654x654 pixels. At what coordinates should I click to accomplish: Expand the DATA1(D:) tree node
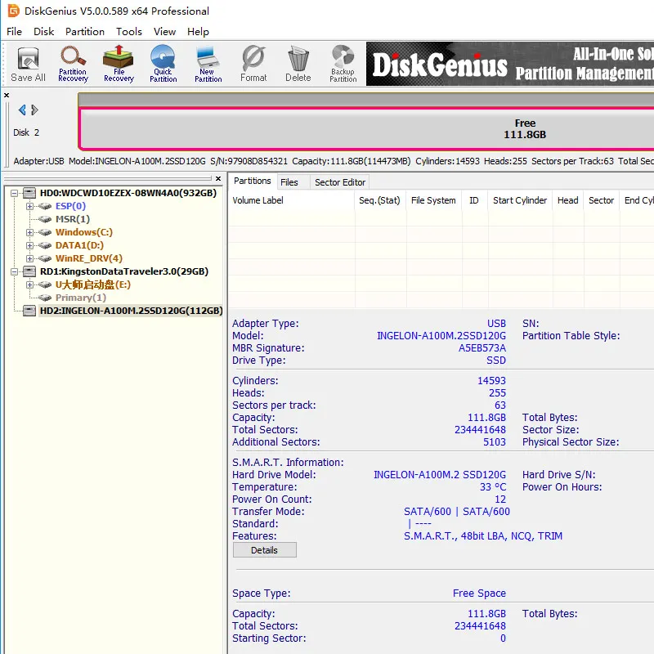click(x=29, y=245)
